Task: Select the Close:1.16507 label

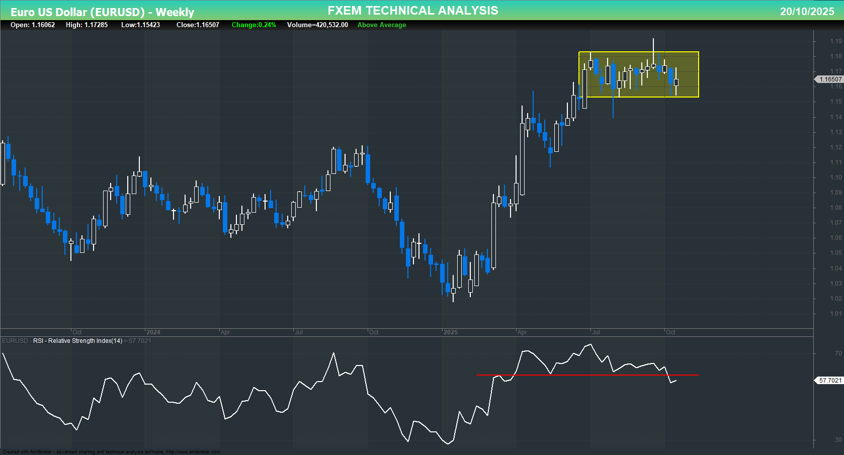Action: (x=198, y=25)
